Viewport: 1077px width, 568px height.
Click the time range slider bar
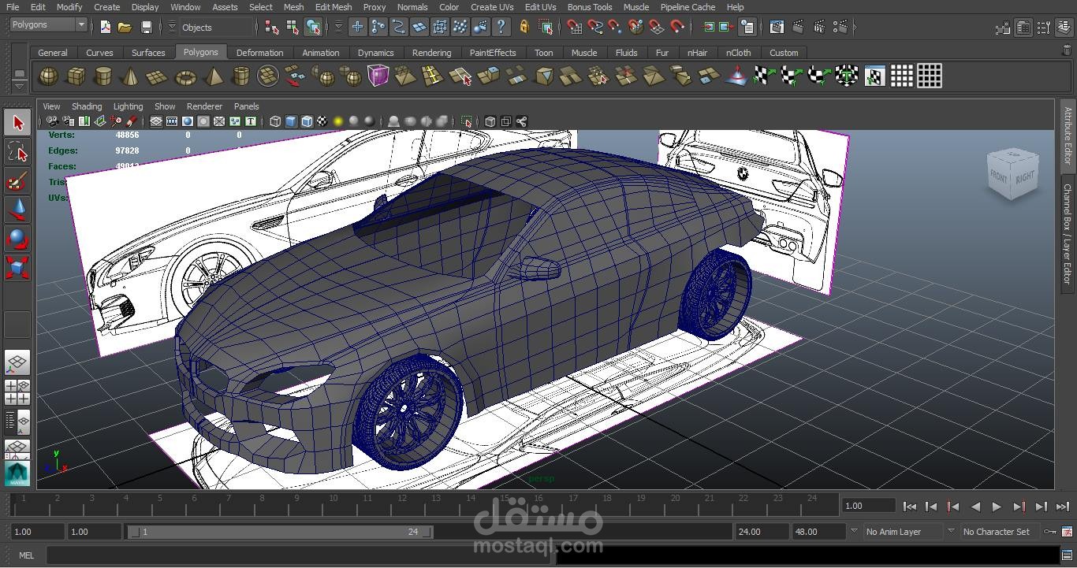pyautogui.click(x=280, y=532)
